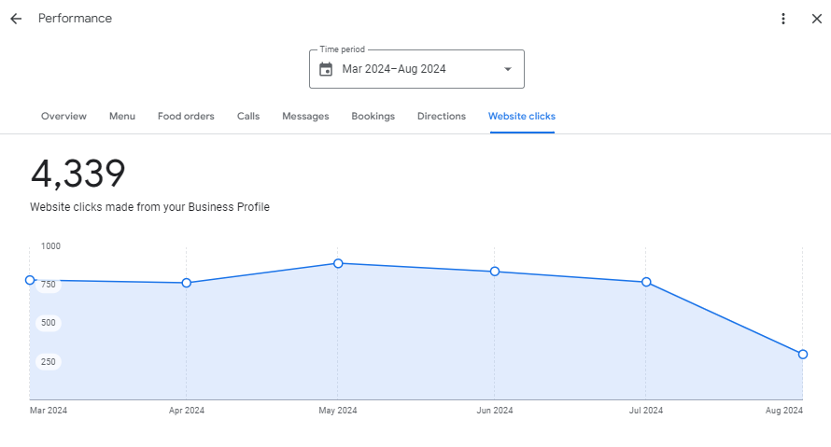Click the Mar 2024 data point
The width and height of the screenshot is (831, 447).
coord(30,280)
